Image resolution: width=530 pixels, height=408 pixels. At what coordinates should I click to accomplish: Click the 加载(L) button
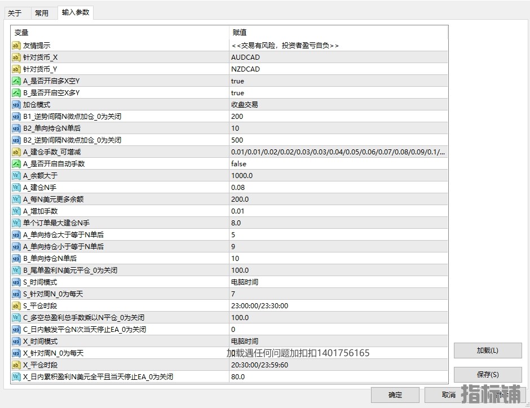tap(487, 351)
